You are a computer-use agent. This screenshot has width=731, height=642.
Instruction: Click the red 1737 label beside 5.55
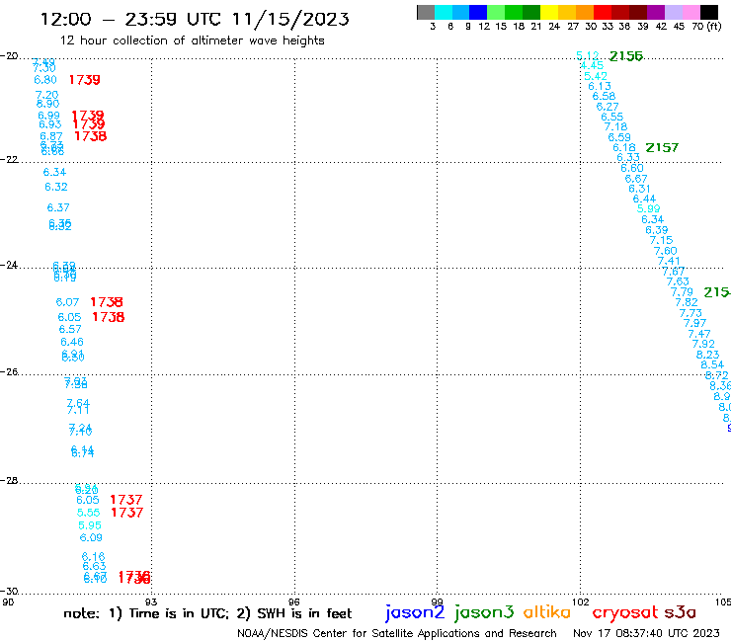pos(127,513)
